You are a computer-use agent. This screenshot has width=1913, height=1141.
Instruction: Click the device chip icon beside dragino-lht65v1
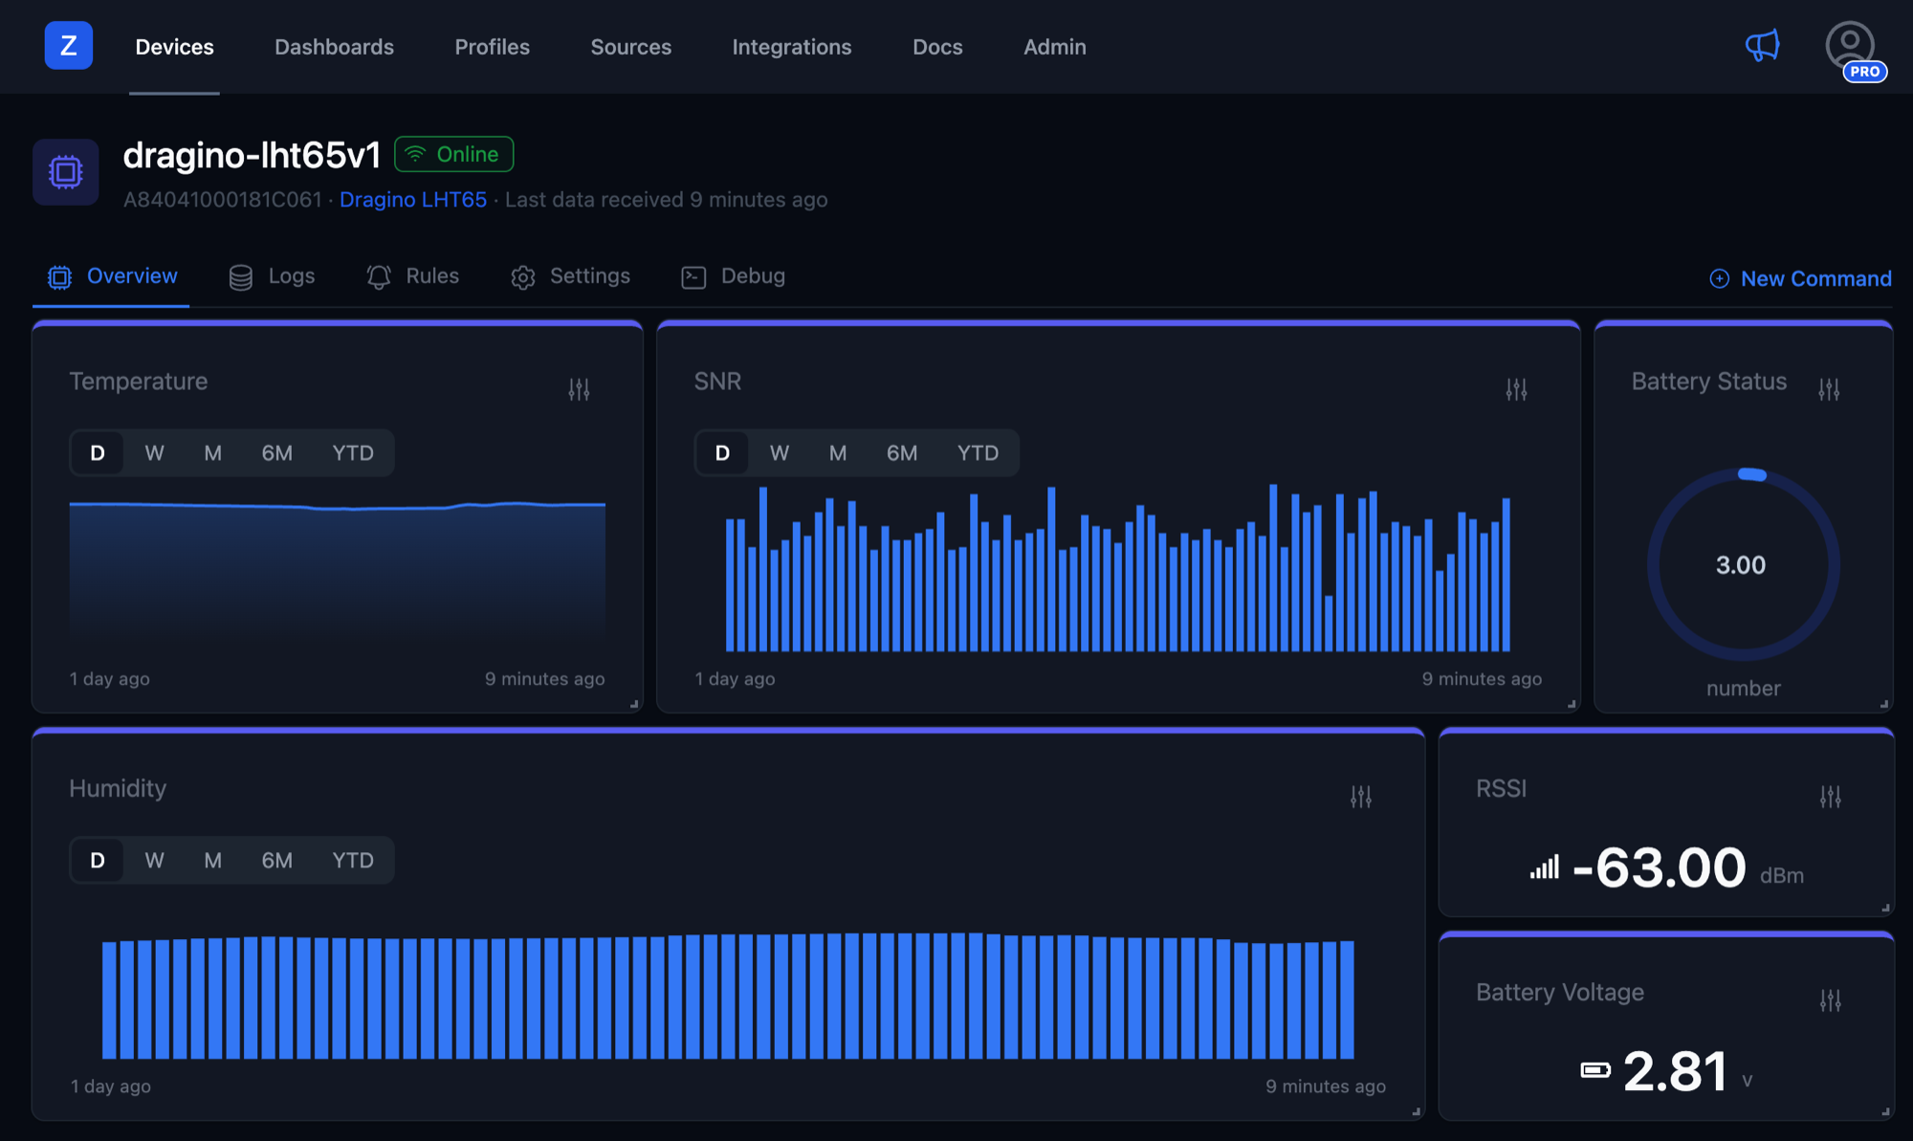tap(66, 172)
